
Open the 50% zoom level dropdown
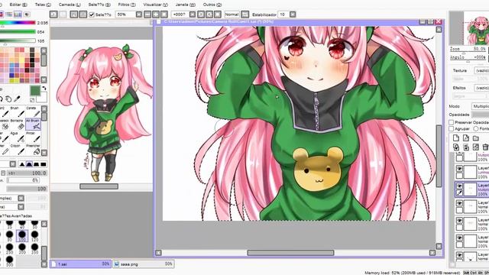click(x=139, y=15)
